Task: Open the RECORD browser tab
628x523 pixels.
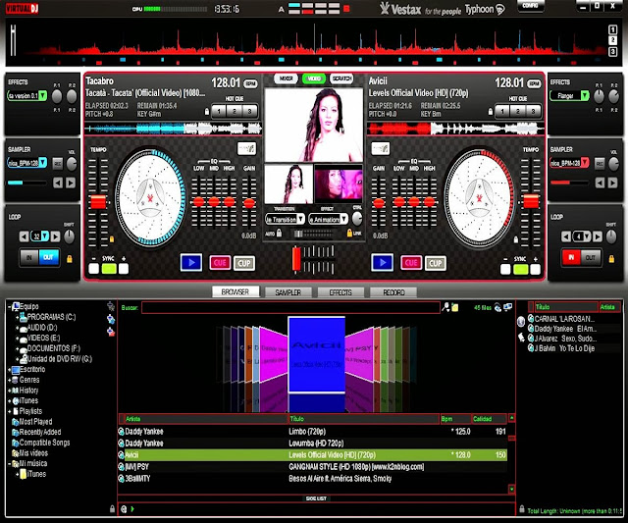Action: pyautogui.click(x=393, y=292)
